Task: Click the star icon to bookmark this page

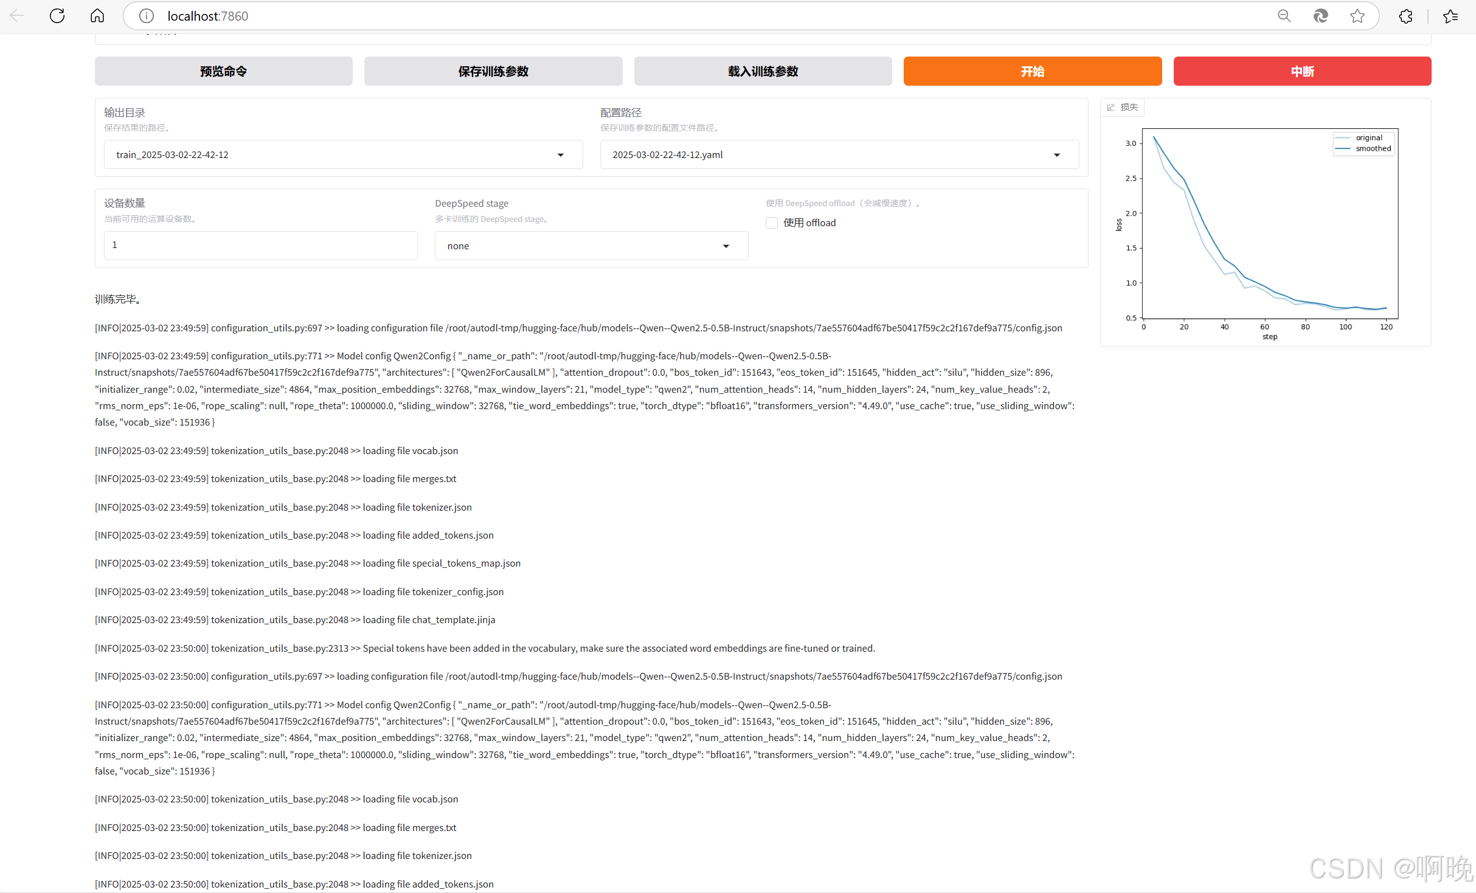Action: [x=1357, y=16]
